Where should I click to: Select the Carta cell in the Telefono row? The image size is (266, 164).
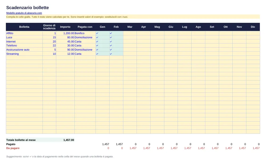pos(85,45)
